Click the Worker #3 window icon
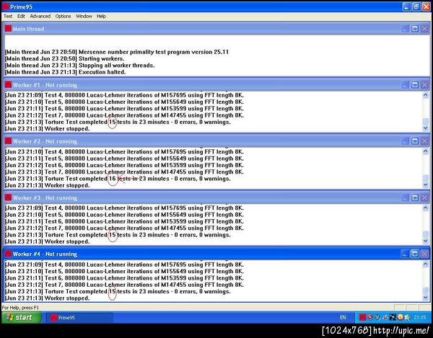The height and width of the screenshot is (338, 433). pyautogui.click(x=8, y=197)
